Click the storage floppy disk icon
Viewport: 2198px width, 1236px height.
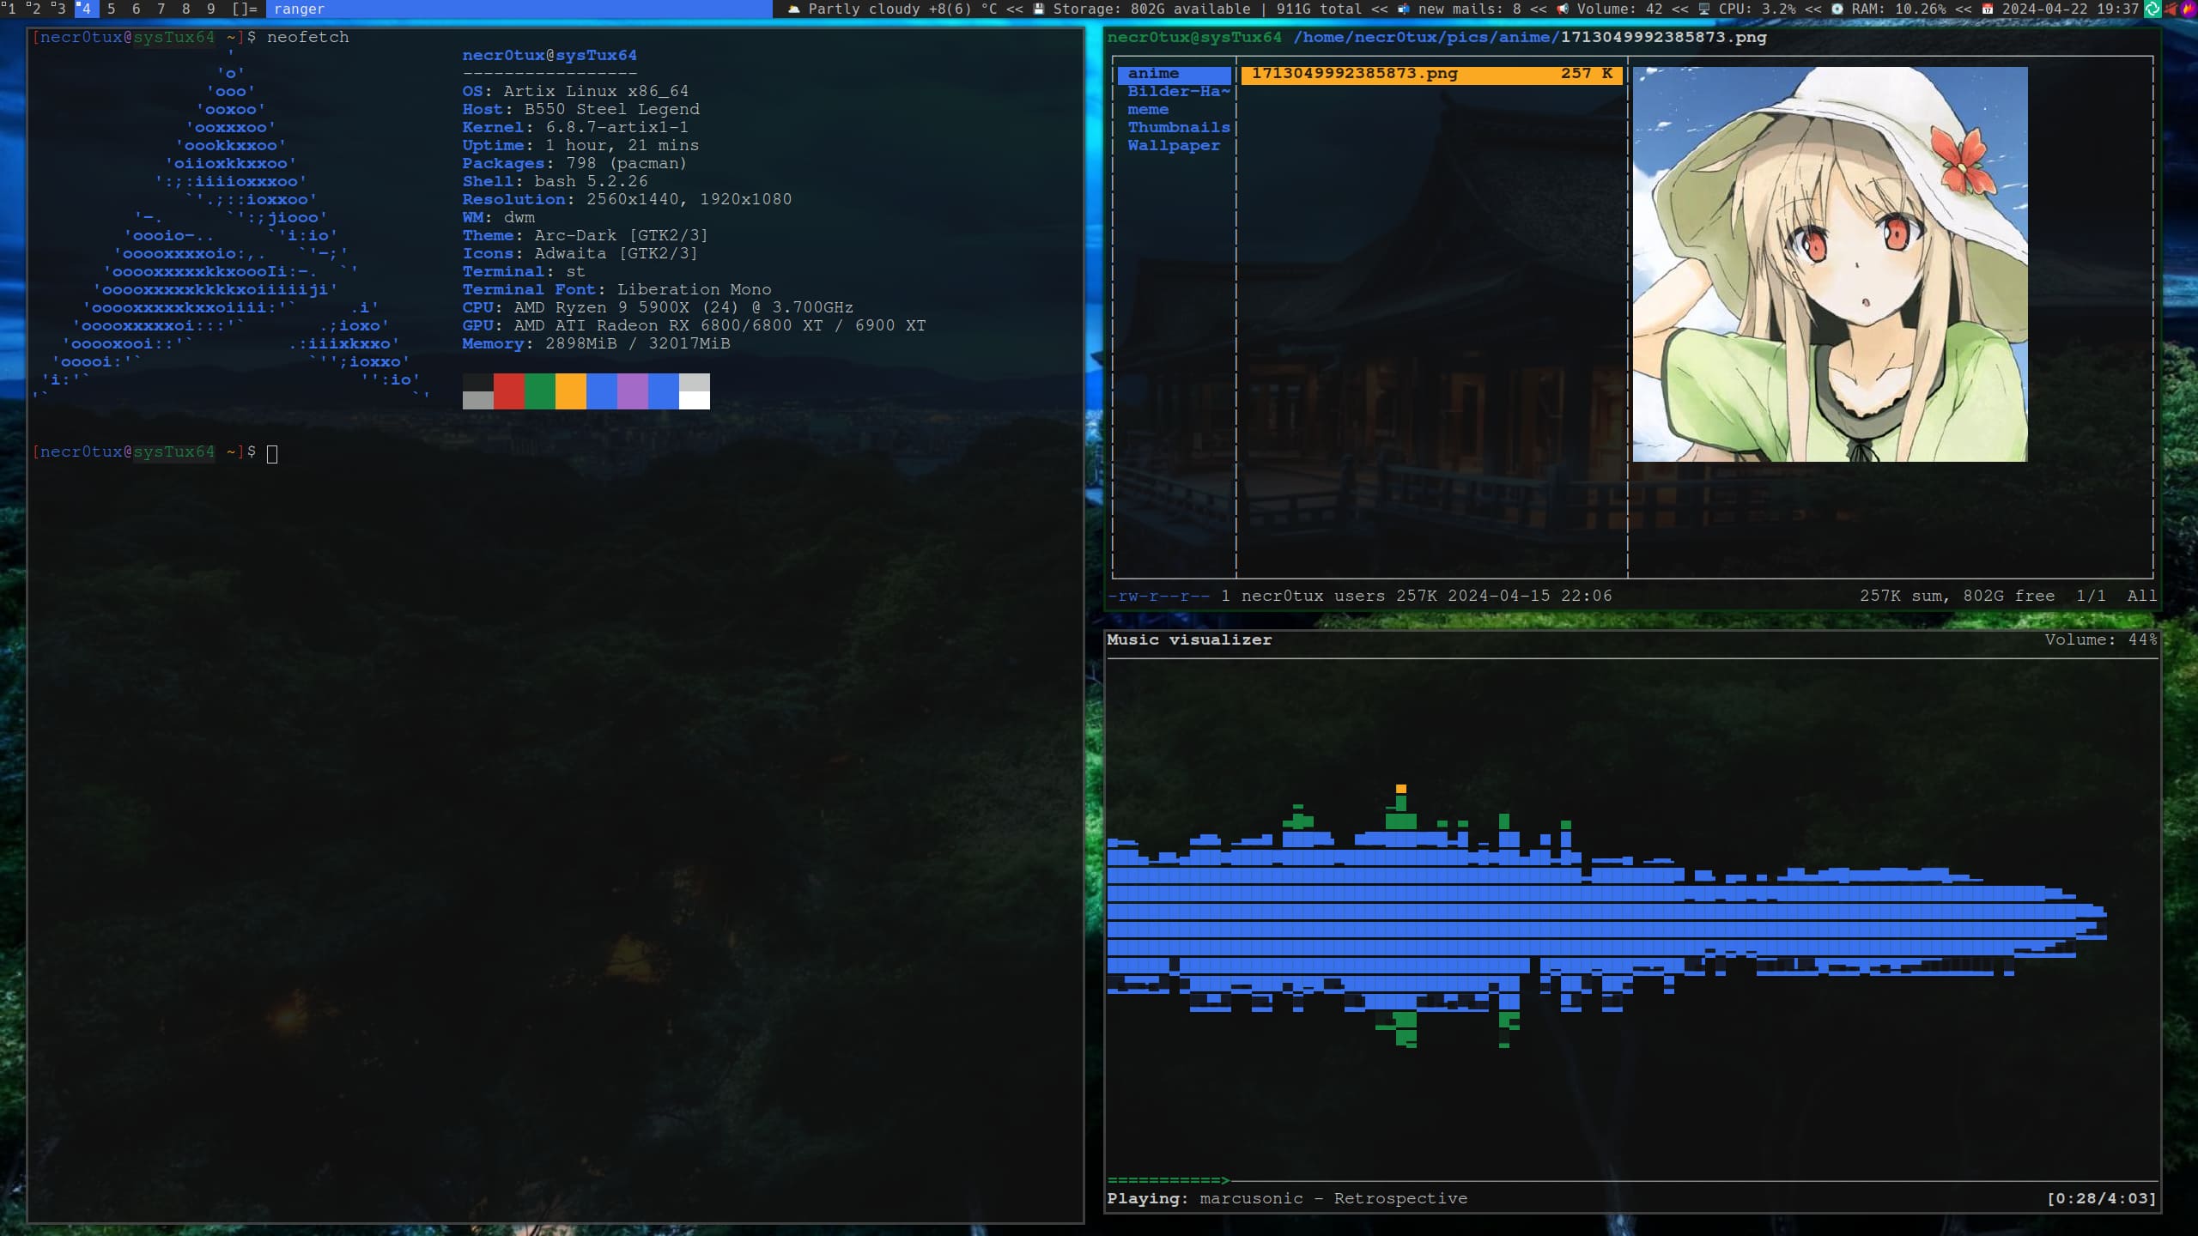click(x=1039, y=9)
